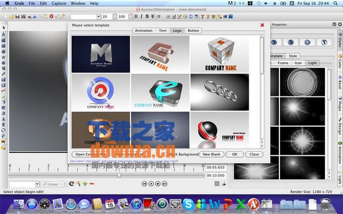The width and height of the screenshot is (343, 214).
Task: Open the Aurora3D 'A' app in the Dock
Action: click(253, 204)
